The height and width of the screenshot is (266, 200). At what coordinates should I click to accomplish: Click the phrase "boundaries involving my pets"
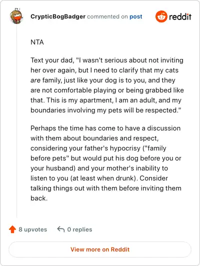tap(76, 110)
